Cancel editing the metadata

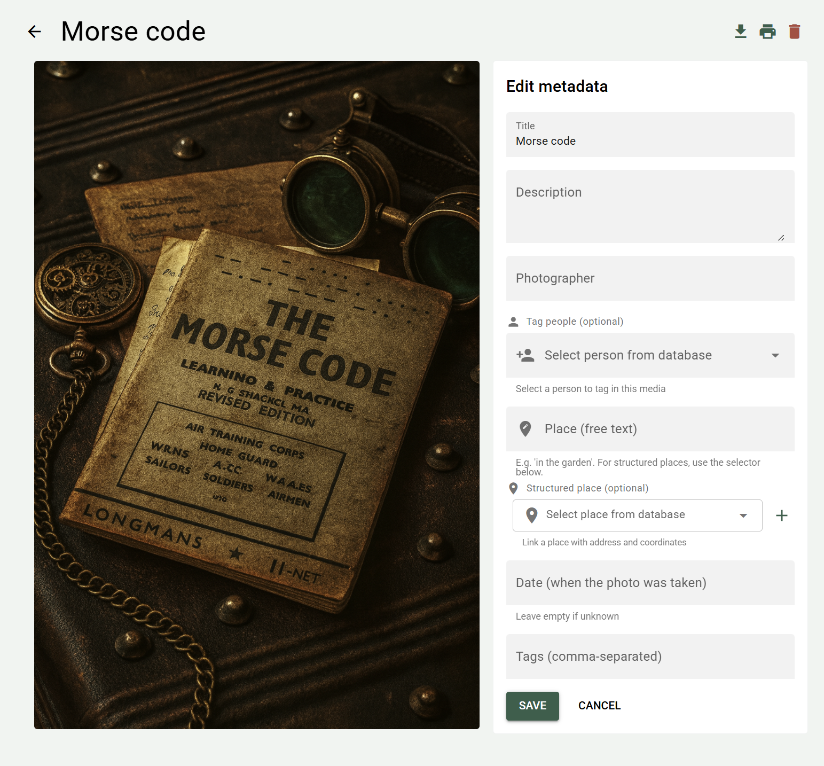click(x=599, y=706)
